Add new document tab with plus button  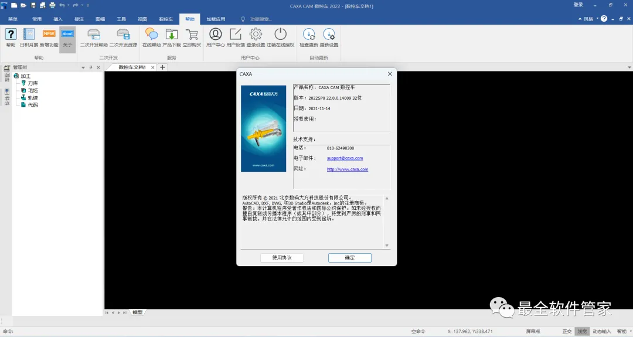coord(162,67)
